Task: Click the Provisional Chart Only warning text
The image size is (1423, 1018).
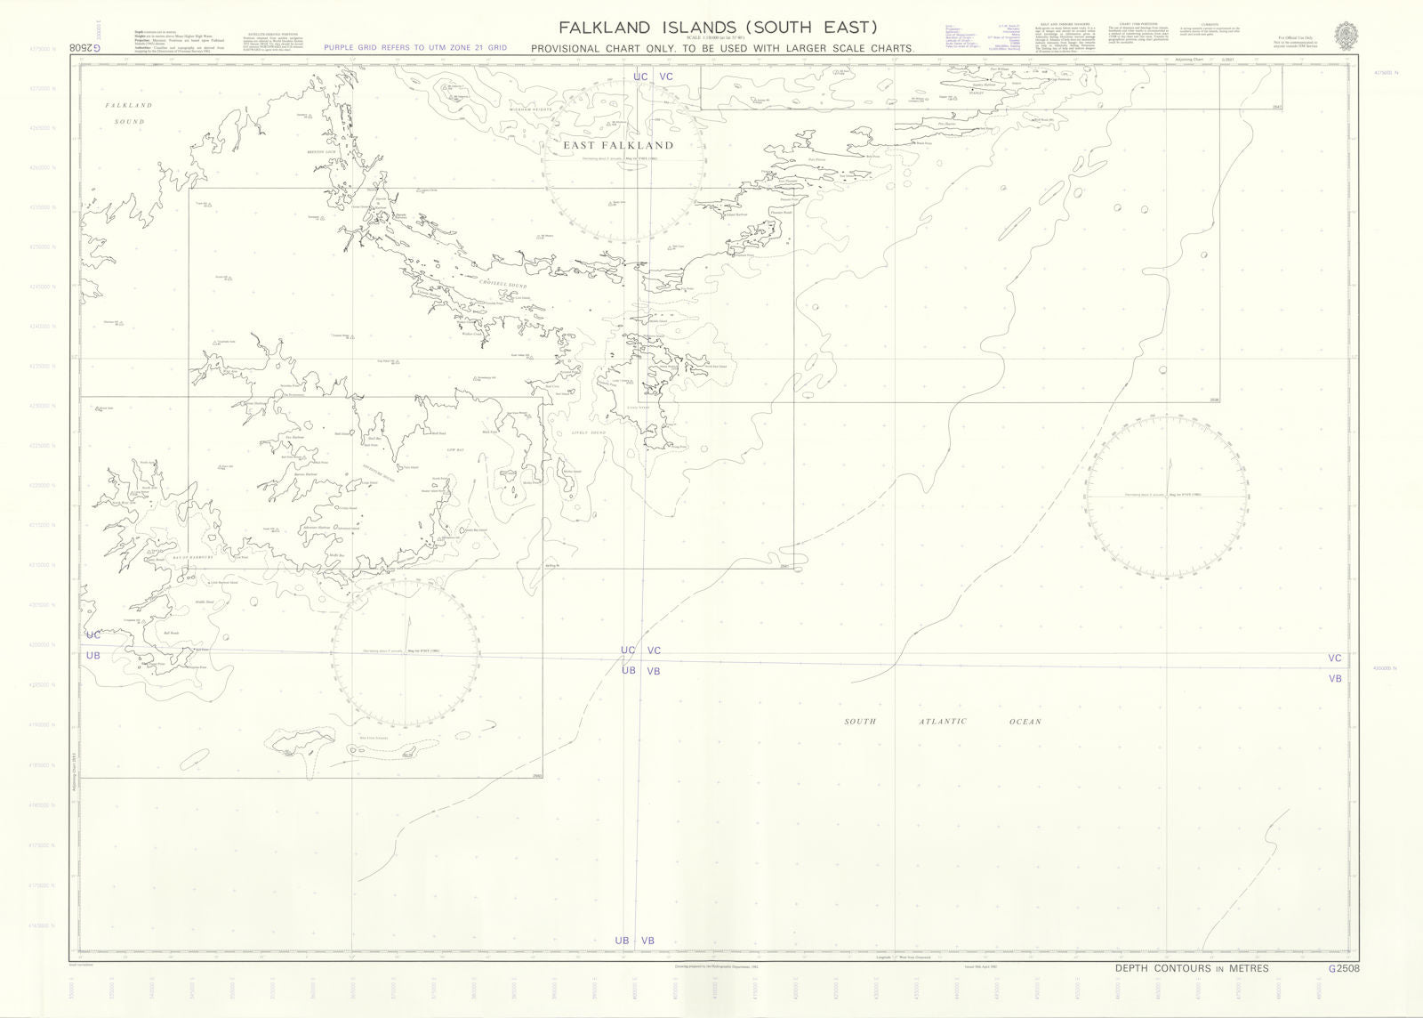Action: (722, 49)
